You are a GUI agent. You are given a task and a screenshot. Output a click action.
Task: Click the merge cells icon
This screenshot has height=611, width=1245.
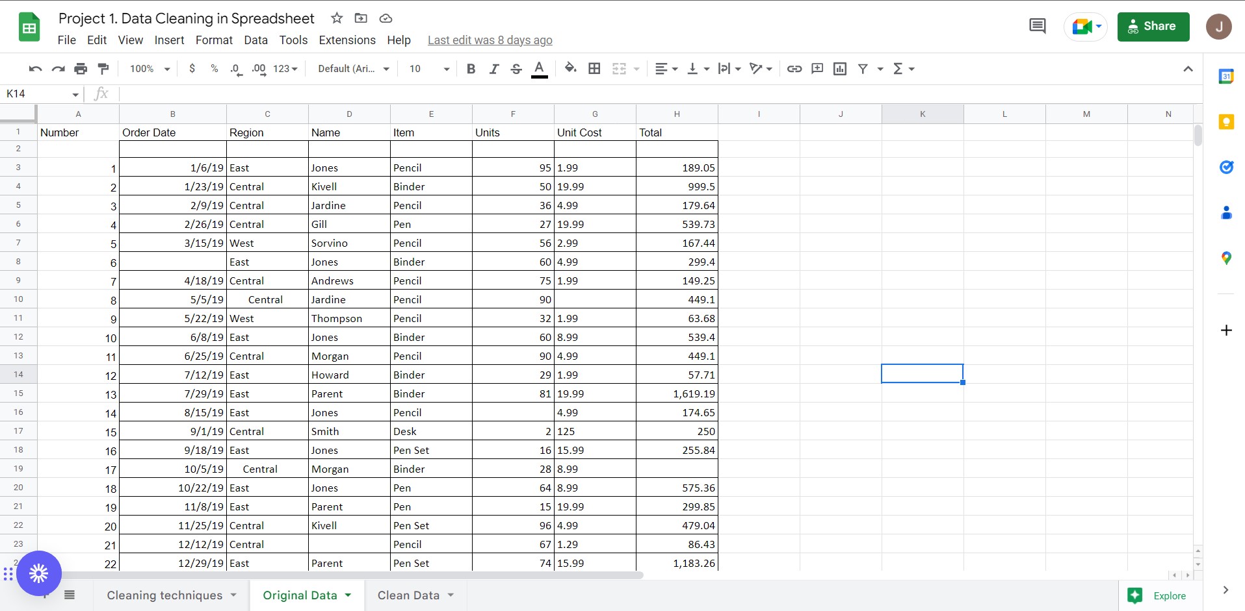(620, 69)
